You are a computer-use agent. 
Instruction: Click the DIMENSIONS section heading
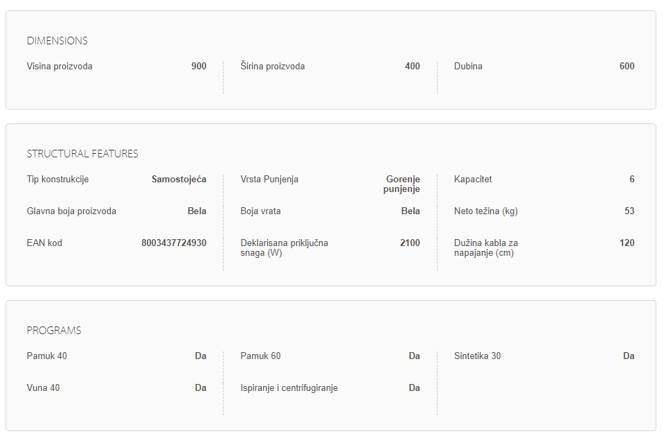click(57, 41)
